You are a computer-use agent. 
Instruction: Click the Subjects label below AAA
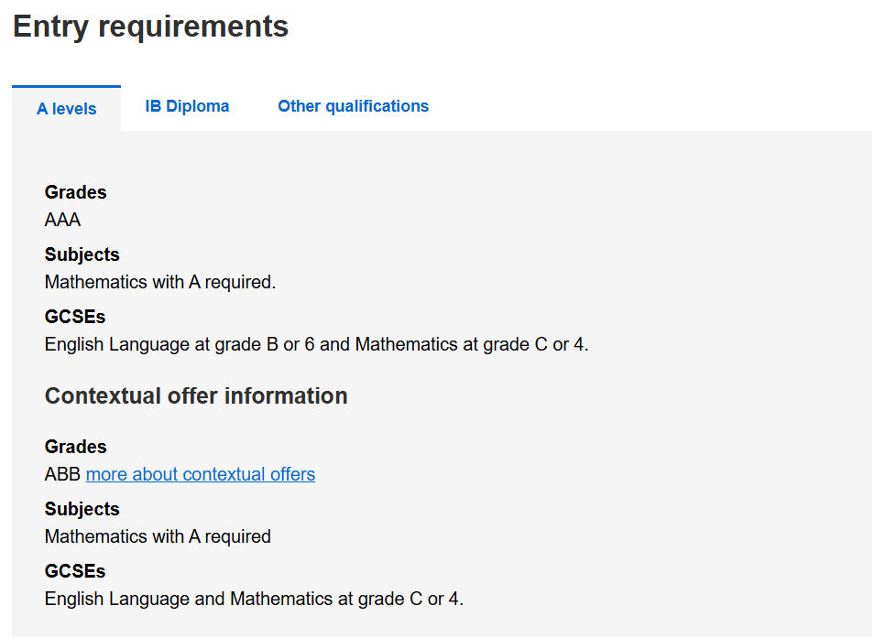(x=82, y=254)
